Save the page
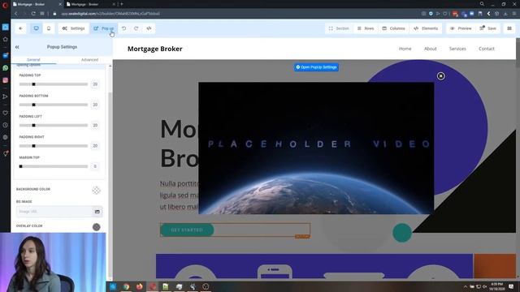Viewport: 520px width, 292px height. pos(487,28)
